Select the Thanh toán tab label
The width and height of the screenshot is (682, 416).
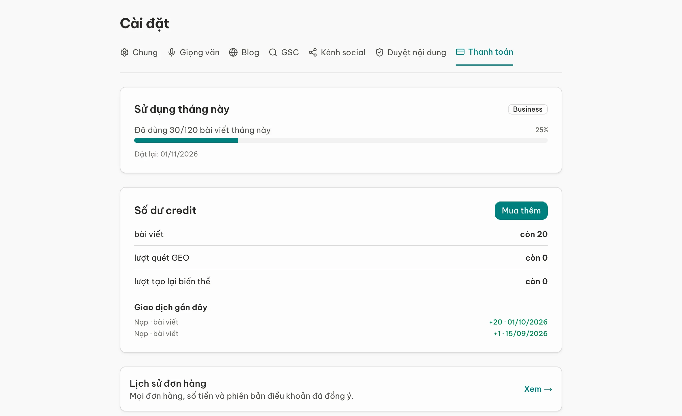tap(490, 52)
